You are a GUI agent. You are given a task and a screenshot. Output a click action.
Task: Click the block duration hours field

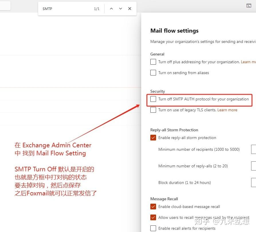[x=253, y=182]
